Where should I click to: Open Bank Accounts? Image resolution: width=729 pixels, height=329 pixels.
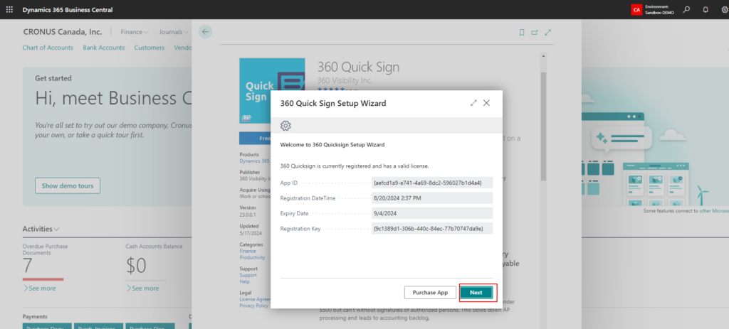[x=104, y=48]
